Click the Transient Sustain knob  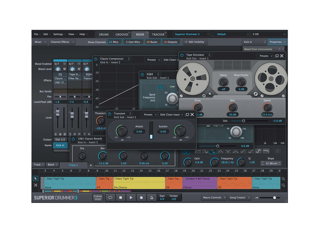180,131
